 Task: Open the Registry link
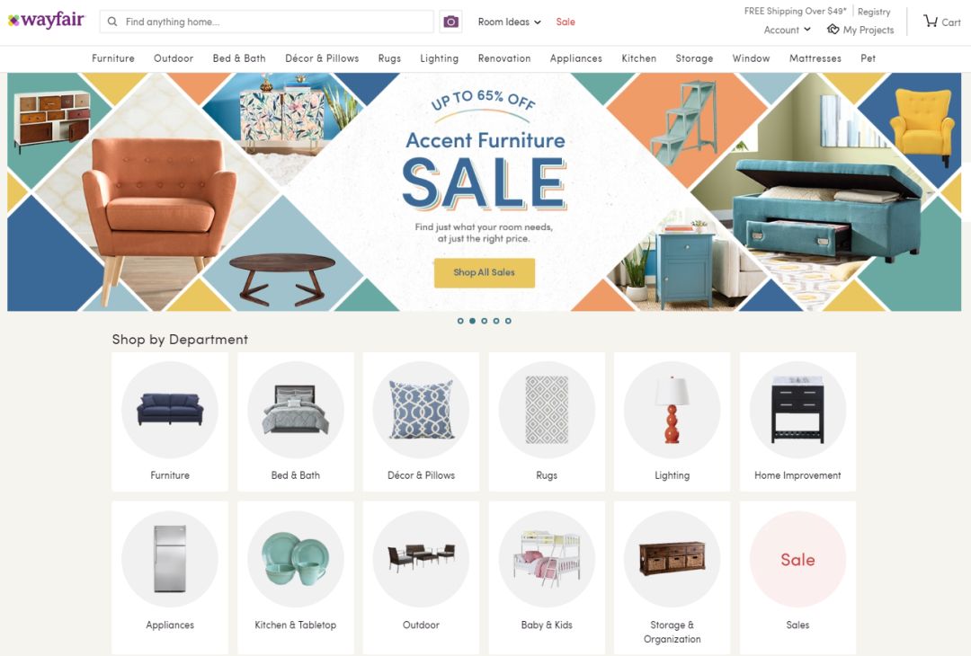tap(874, 12)
